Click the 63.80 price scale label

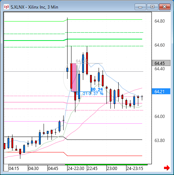[160, 140]
